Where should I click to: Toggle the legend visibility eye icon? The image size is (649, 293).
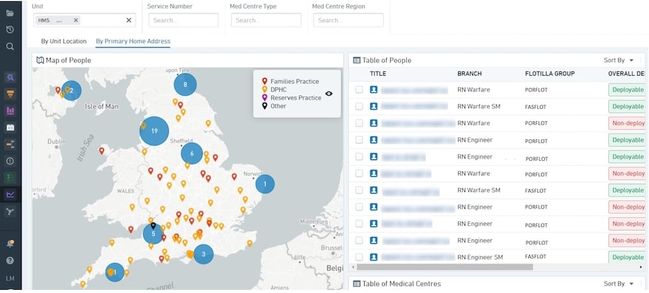[329, 94]
